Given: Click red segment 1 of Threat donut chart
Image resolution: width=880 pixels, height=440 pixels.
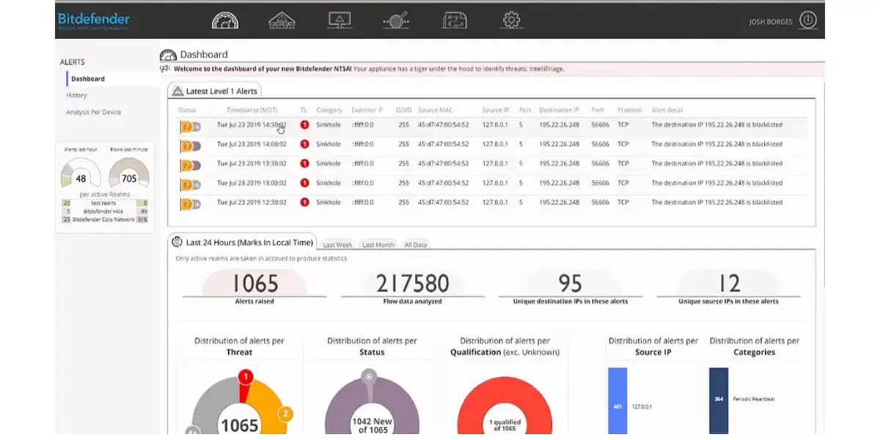Looking at the screenshot, I should [x=246, y=377].
